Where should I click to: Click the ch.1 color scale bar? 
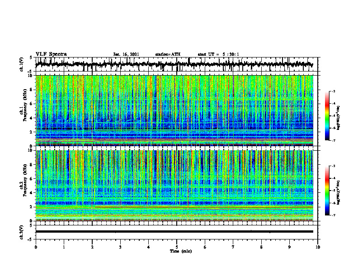coord(327,116)
